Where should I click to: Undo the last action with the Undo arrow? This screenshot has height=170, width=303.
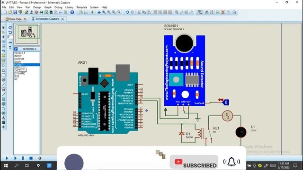coord(127,12)
